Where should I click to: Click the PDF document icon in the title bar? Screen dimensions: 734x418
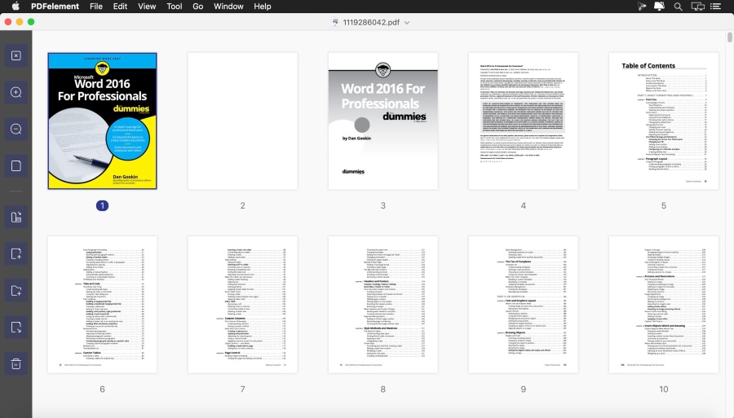(x=335, y=22)
